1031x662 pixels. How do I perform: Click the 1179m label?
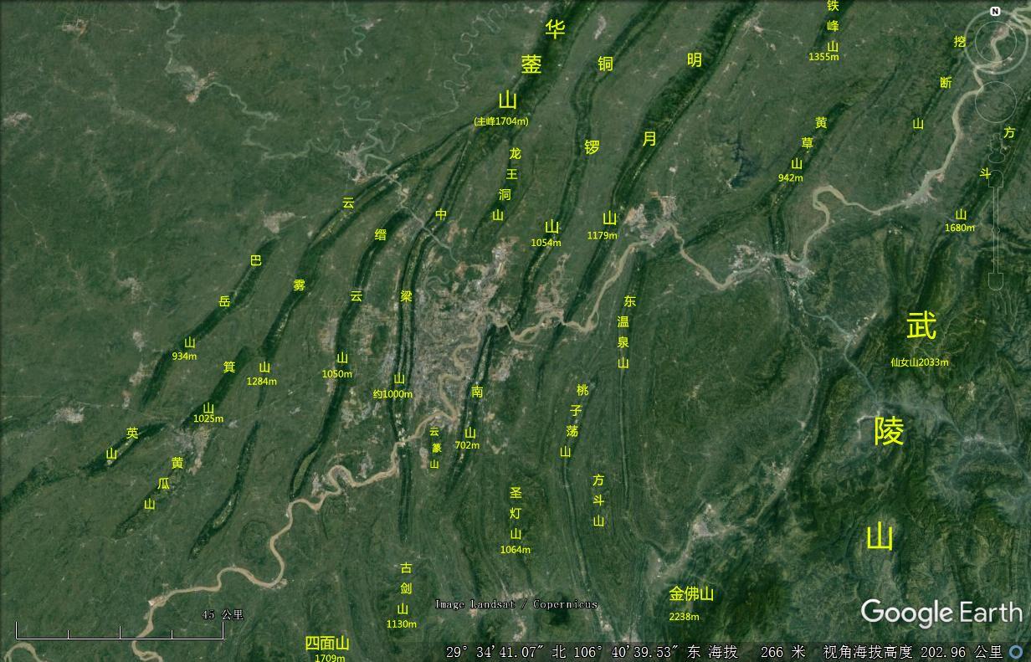click(x=603, y=236)
